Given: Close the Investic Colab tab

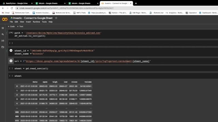Looking at the screenshot, I should click(131, 3).
